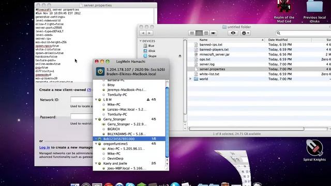Screen dimensions: 331x186
Task: Collapse the Gerry_Stranger network
Action: pos(96,119)
